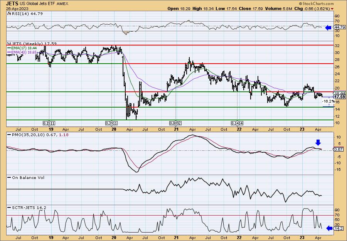Click the purple EMA(43) legend line swatch

point(9,52)
